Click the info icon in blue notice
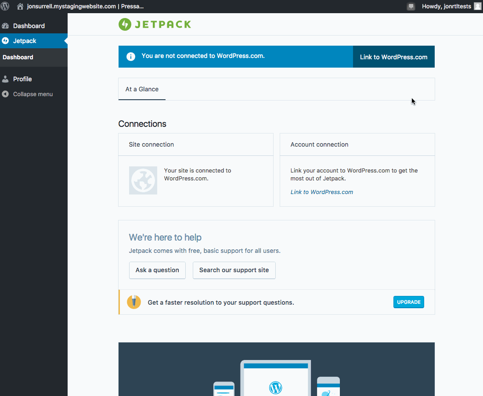This screenshot has width=483, height=396. pyautogui.click(x=130, y=57)
